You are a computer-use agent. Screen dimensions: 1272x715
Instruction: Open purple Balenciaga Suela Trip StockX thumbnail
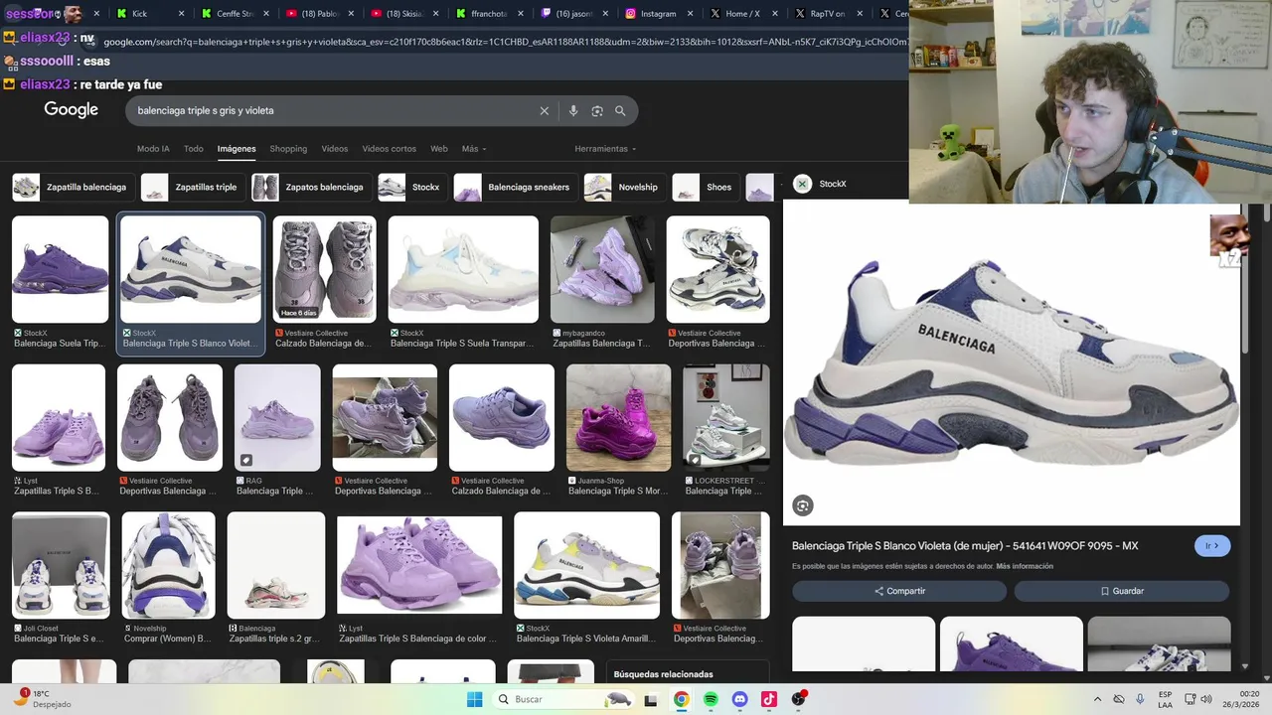60,270
